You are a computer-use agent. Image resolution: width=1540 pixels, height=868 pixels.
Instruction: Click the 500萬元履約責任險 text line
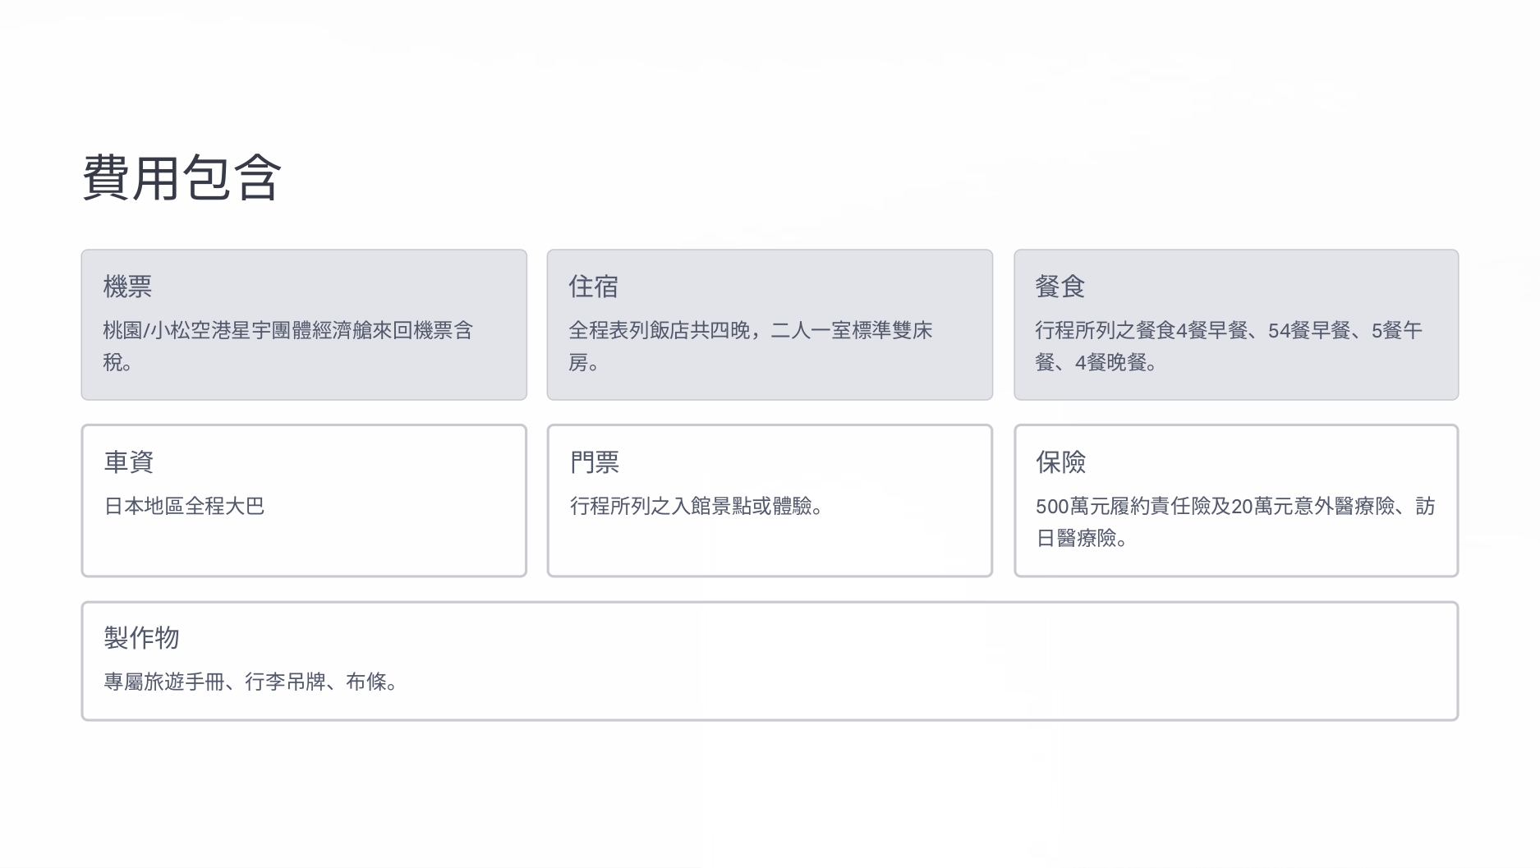(x=1234, y=506)
